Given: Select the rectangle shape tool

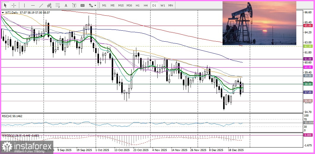Looking at the screenshot, I should tap(82, 5).
